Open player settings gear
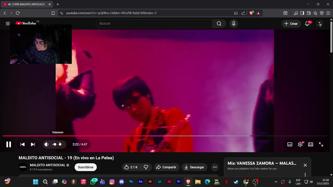Screen dimensions: 333x187 click(x=300, y=144)
